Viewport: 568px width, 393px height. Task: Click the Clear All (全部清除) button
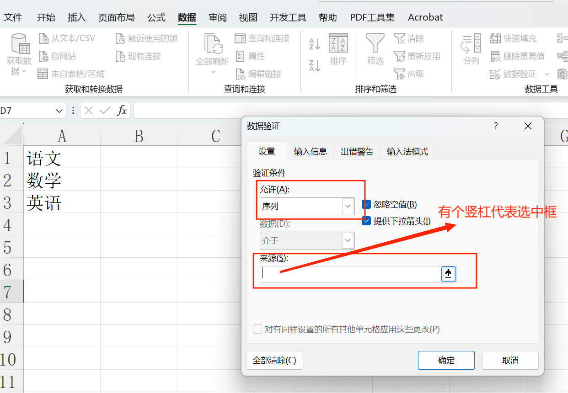tap(274, 360)
